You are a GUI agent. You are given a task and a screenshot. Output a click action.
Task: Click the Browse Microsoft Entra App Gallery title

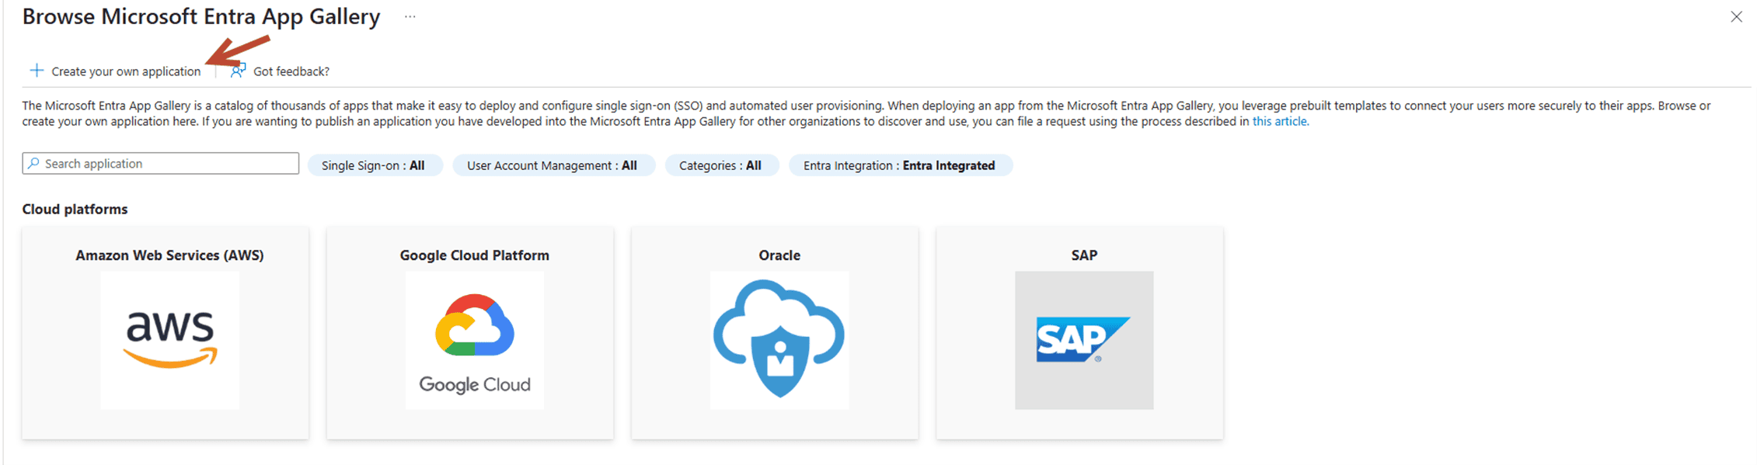click(x=200, y=16)
